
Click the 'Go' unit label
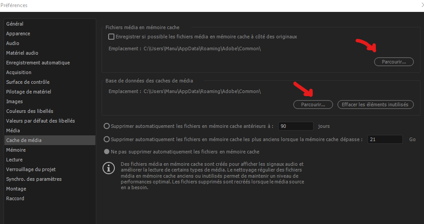click(x=413, y=139)
